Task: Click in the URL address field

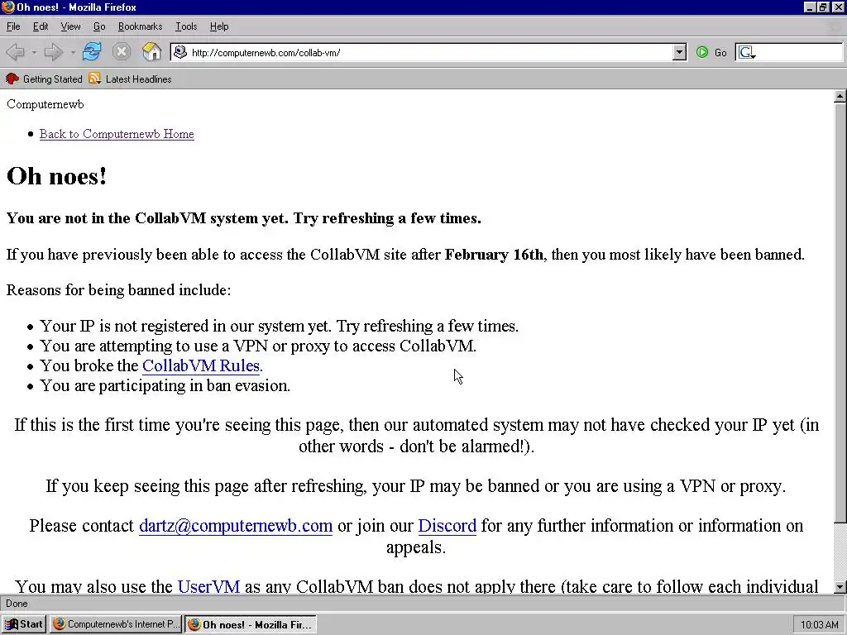Action: pyautogui.click(x=429, y=52)
